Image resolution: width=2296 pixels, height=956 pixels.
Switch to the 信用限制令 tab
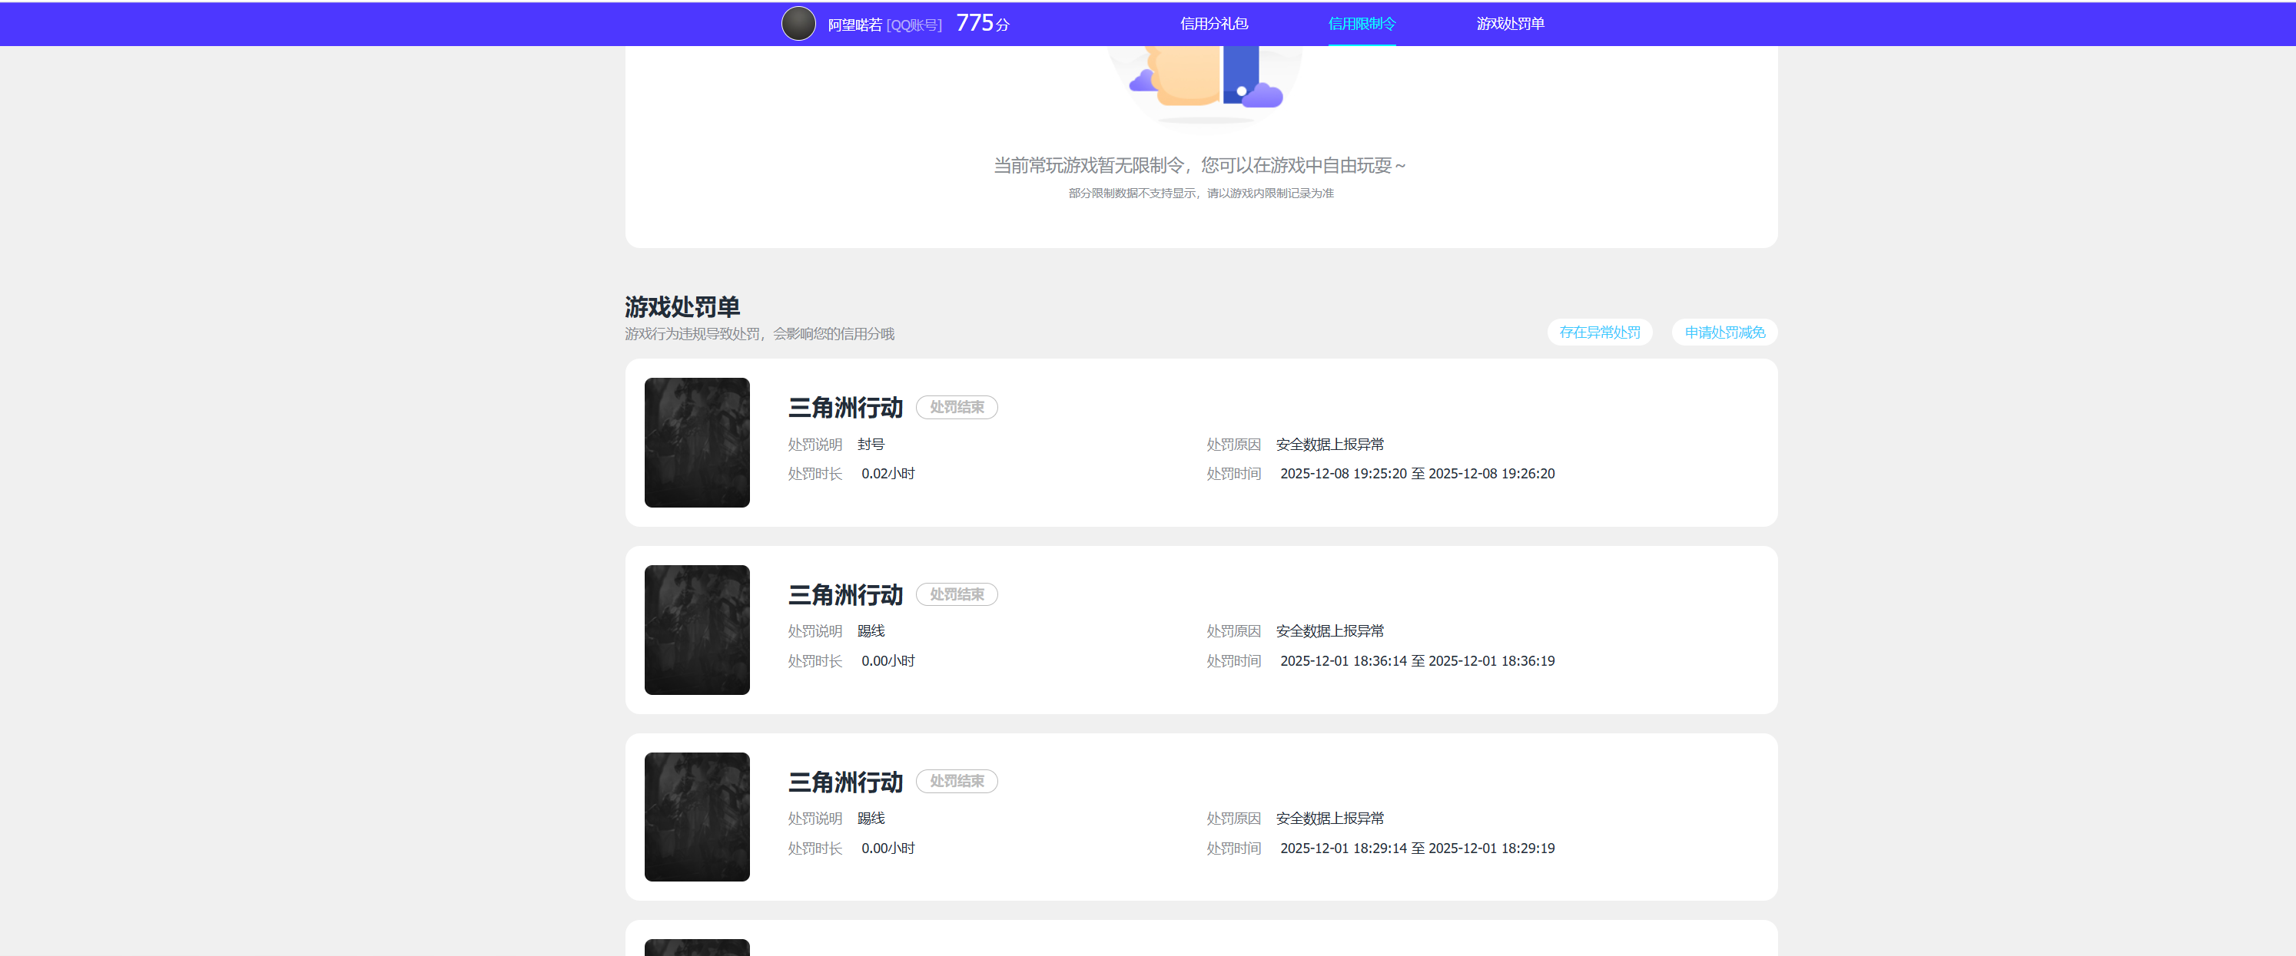point(1361,24)
